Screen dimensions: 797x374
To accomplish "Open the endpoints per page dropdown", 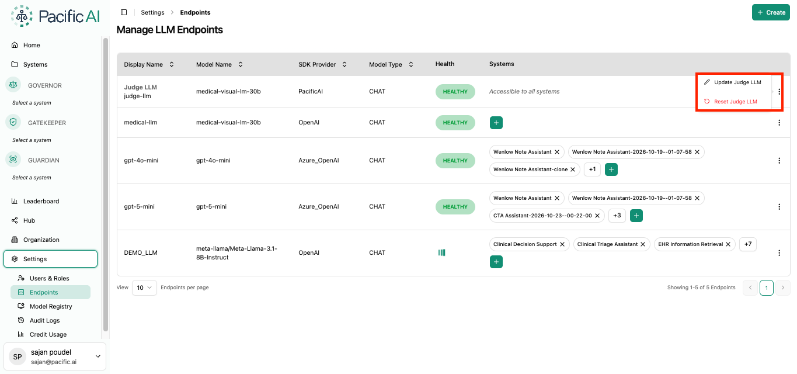I will [x=144, y=288].
